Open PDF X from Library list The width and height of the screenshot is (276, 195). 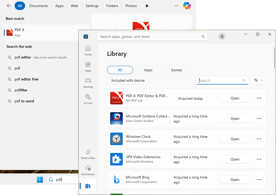click(x=235, y=98)
